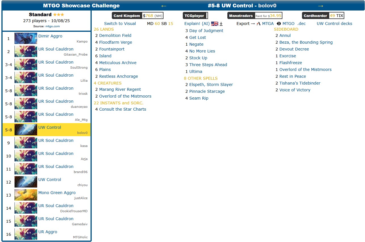Viewport: 365px width, 242px height.
Task: Open MTGHolic's UR Aggro deck thumbnail
Action: [x=26, y=234]
